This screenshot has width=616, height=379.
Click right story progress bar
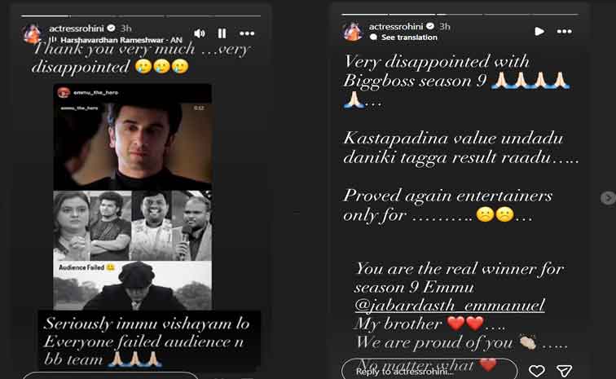click(x=460, y=14)
